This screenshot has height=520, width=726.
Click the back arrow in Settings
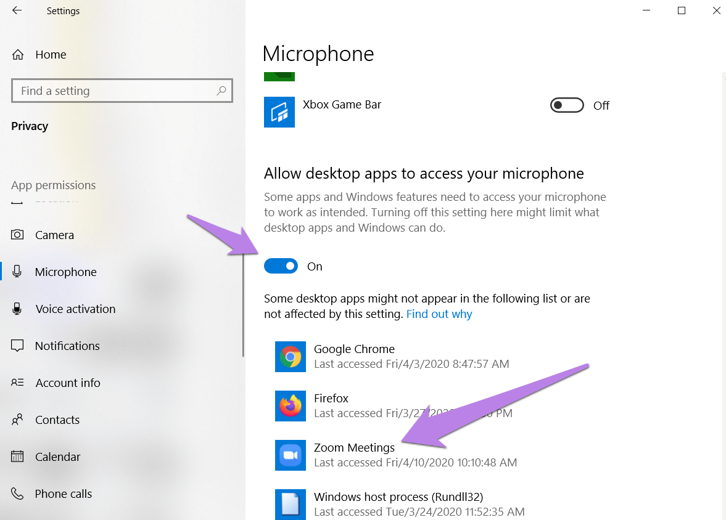click(17, 10)
